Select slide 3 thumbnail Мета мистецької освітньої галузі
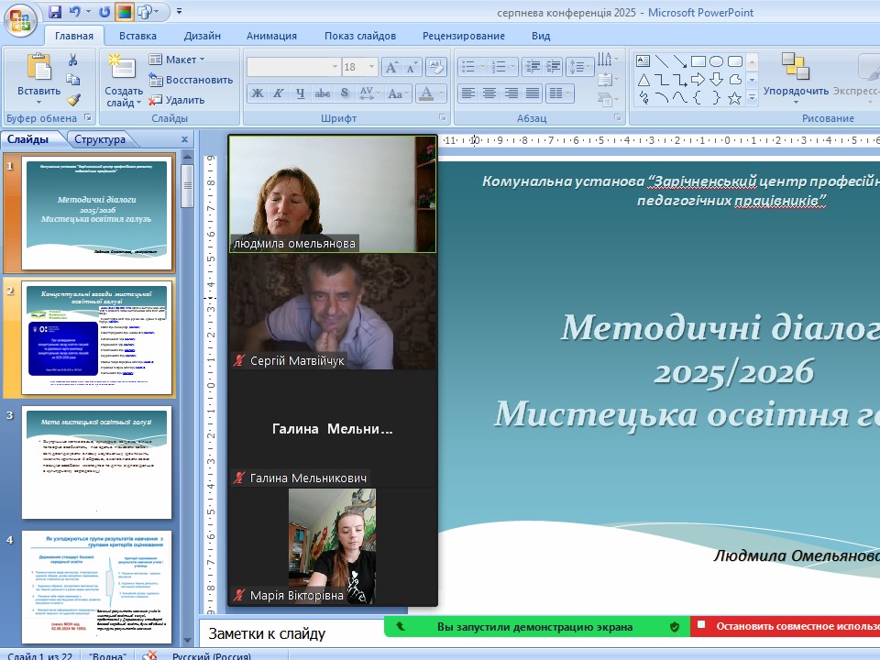Image resolution: width=880 pixels, height=660 pixels. point(96,462)
